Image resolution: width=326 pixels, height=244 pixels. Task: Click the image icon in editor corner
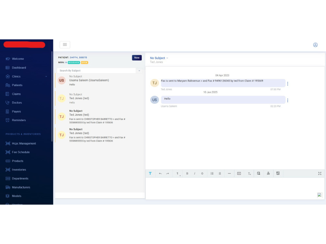[319, 195]
